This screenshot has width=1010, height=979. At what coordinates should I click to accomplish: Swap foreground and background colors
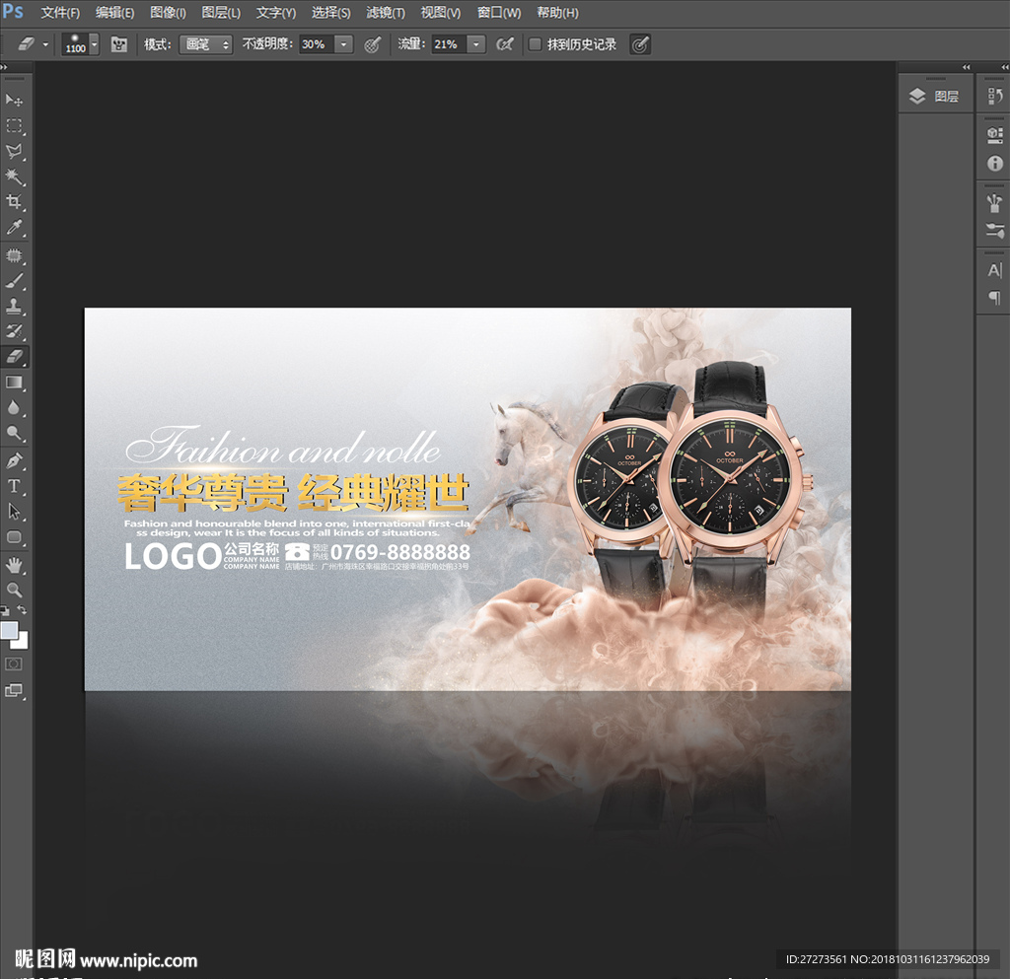[22, 609]
